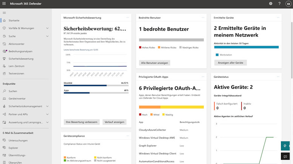
Task: Click the Testversionen gift icon
Action: [4, 73]
